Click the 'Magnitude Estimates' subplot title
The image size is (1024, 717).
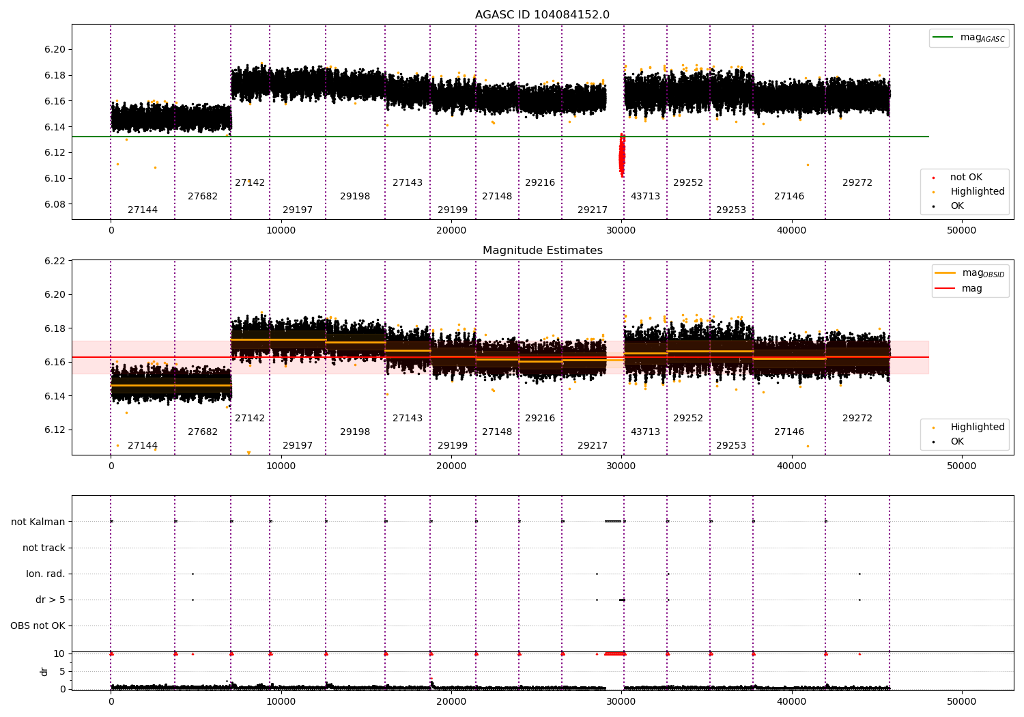(542, 251)
